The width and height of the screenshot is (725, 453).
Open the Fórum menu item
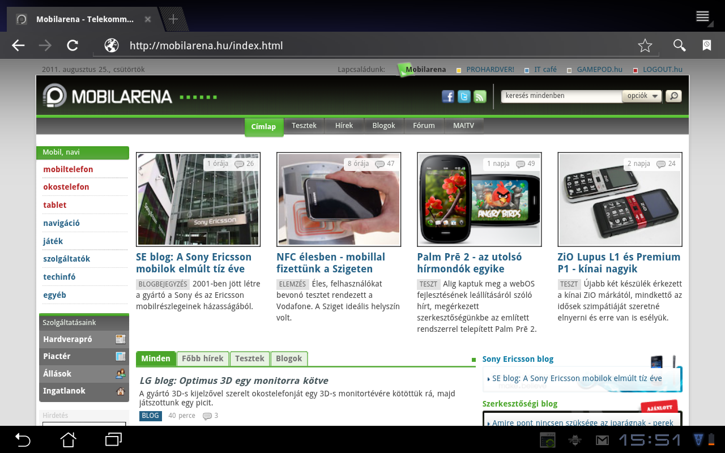point(424,126)
